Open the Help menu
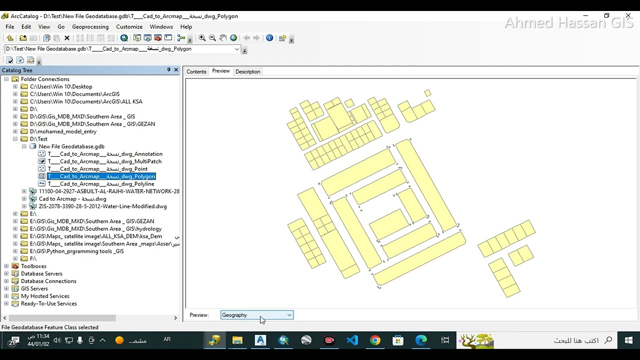Image resolution: width=640 pixels, height=360 pixels. pos(186,26)
